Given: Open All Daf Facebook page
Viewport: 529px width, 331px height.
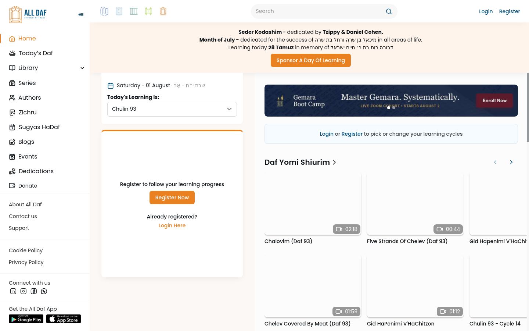Looking at the screenshot, I should 34,291.
